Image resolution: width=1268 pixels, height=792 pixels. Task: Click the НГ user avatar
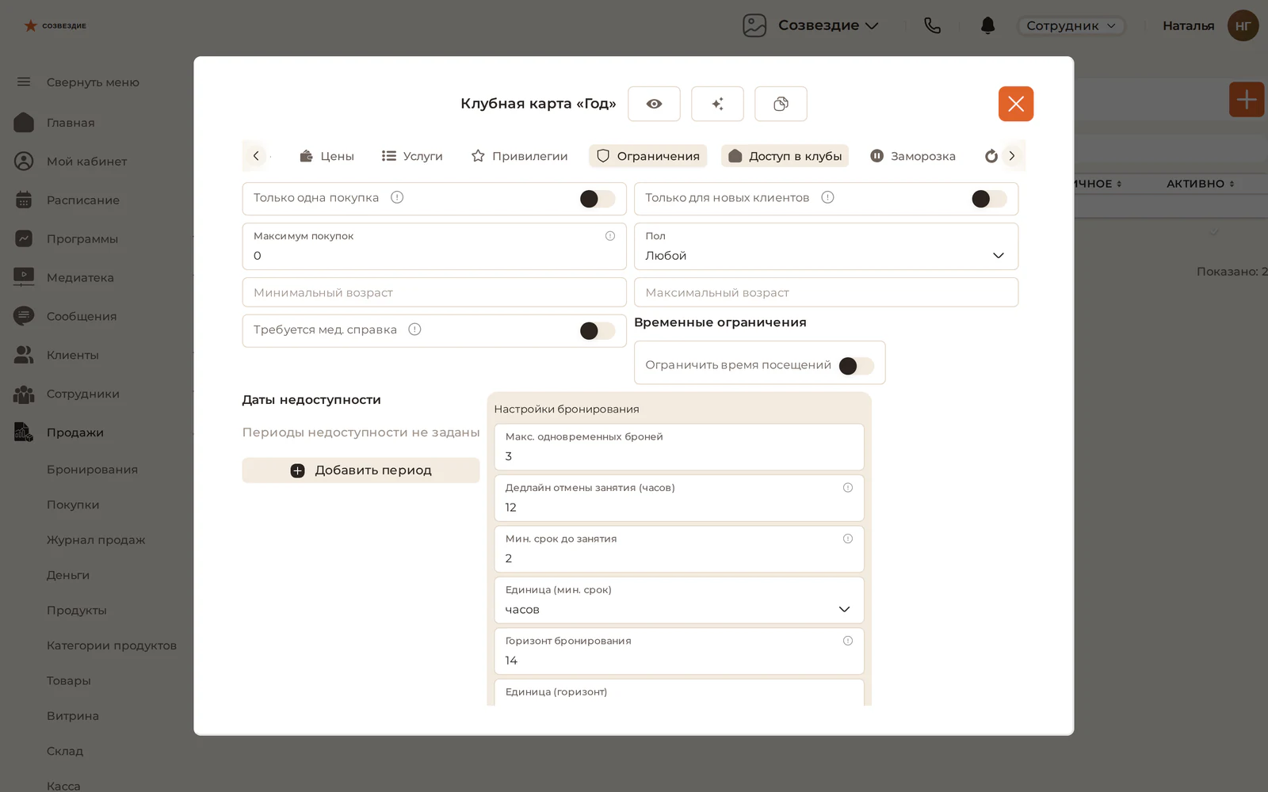[1243, 25]
